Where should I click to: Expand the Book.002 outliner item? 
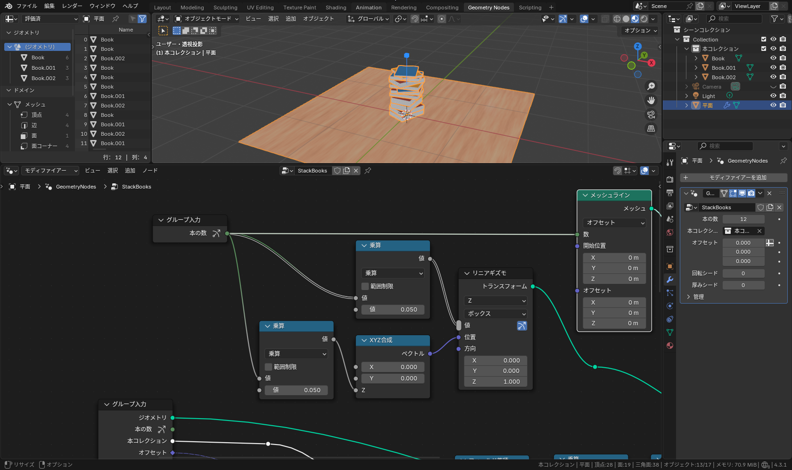[x=696, y=77]
